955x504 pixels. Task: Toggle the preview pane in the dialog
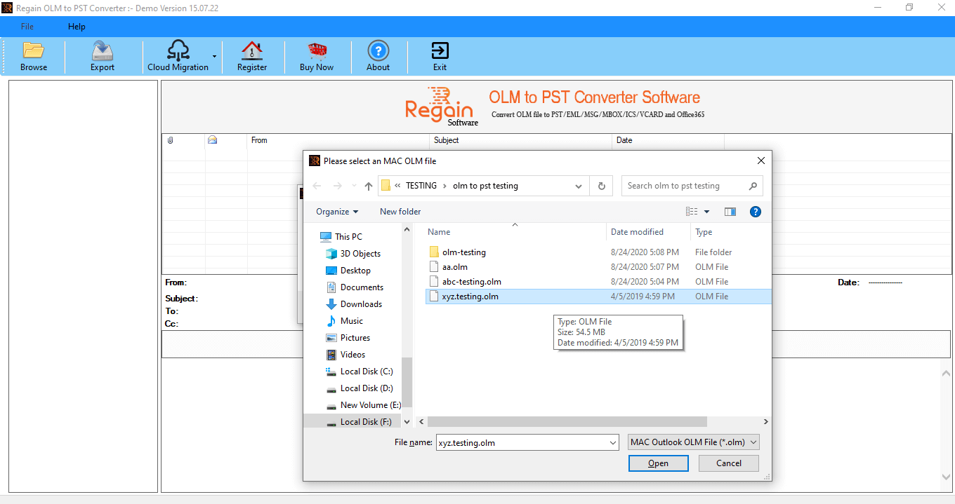coord(730,211)
